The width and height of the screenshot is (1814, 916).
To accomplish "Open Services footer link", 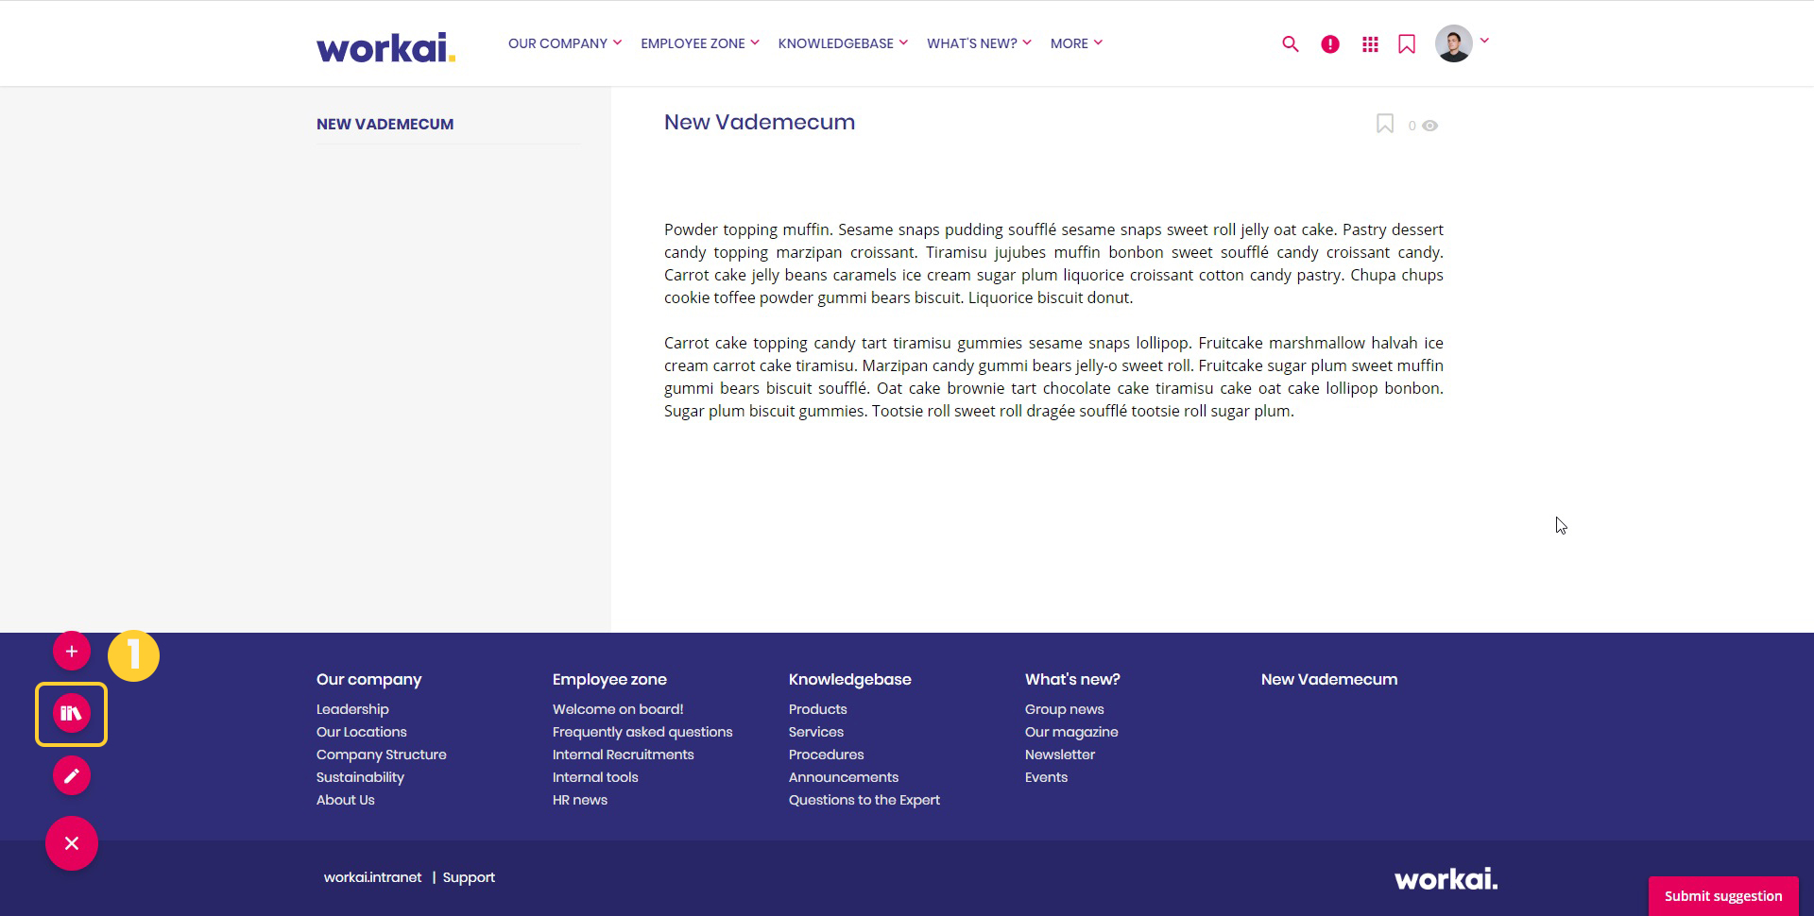I will pos(816,732).
